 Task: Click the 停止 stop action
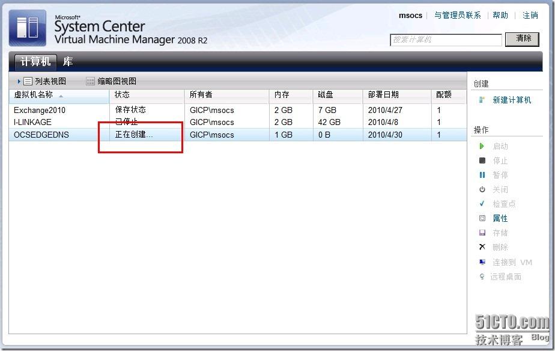[500, 160]
